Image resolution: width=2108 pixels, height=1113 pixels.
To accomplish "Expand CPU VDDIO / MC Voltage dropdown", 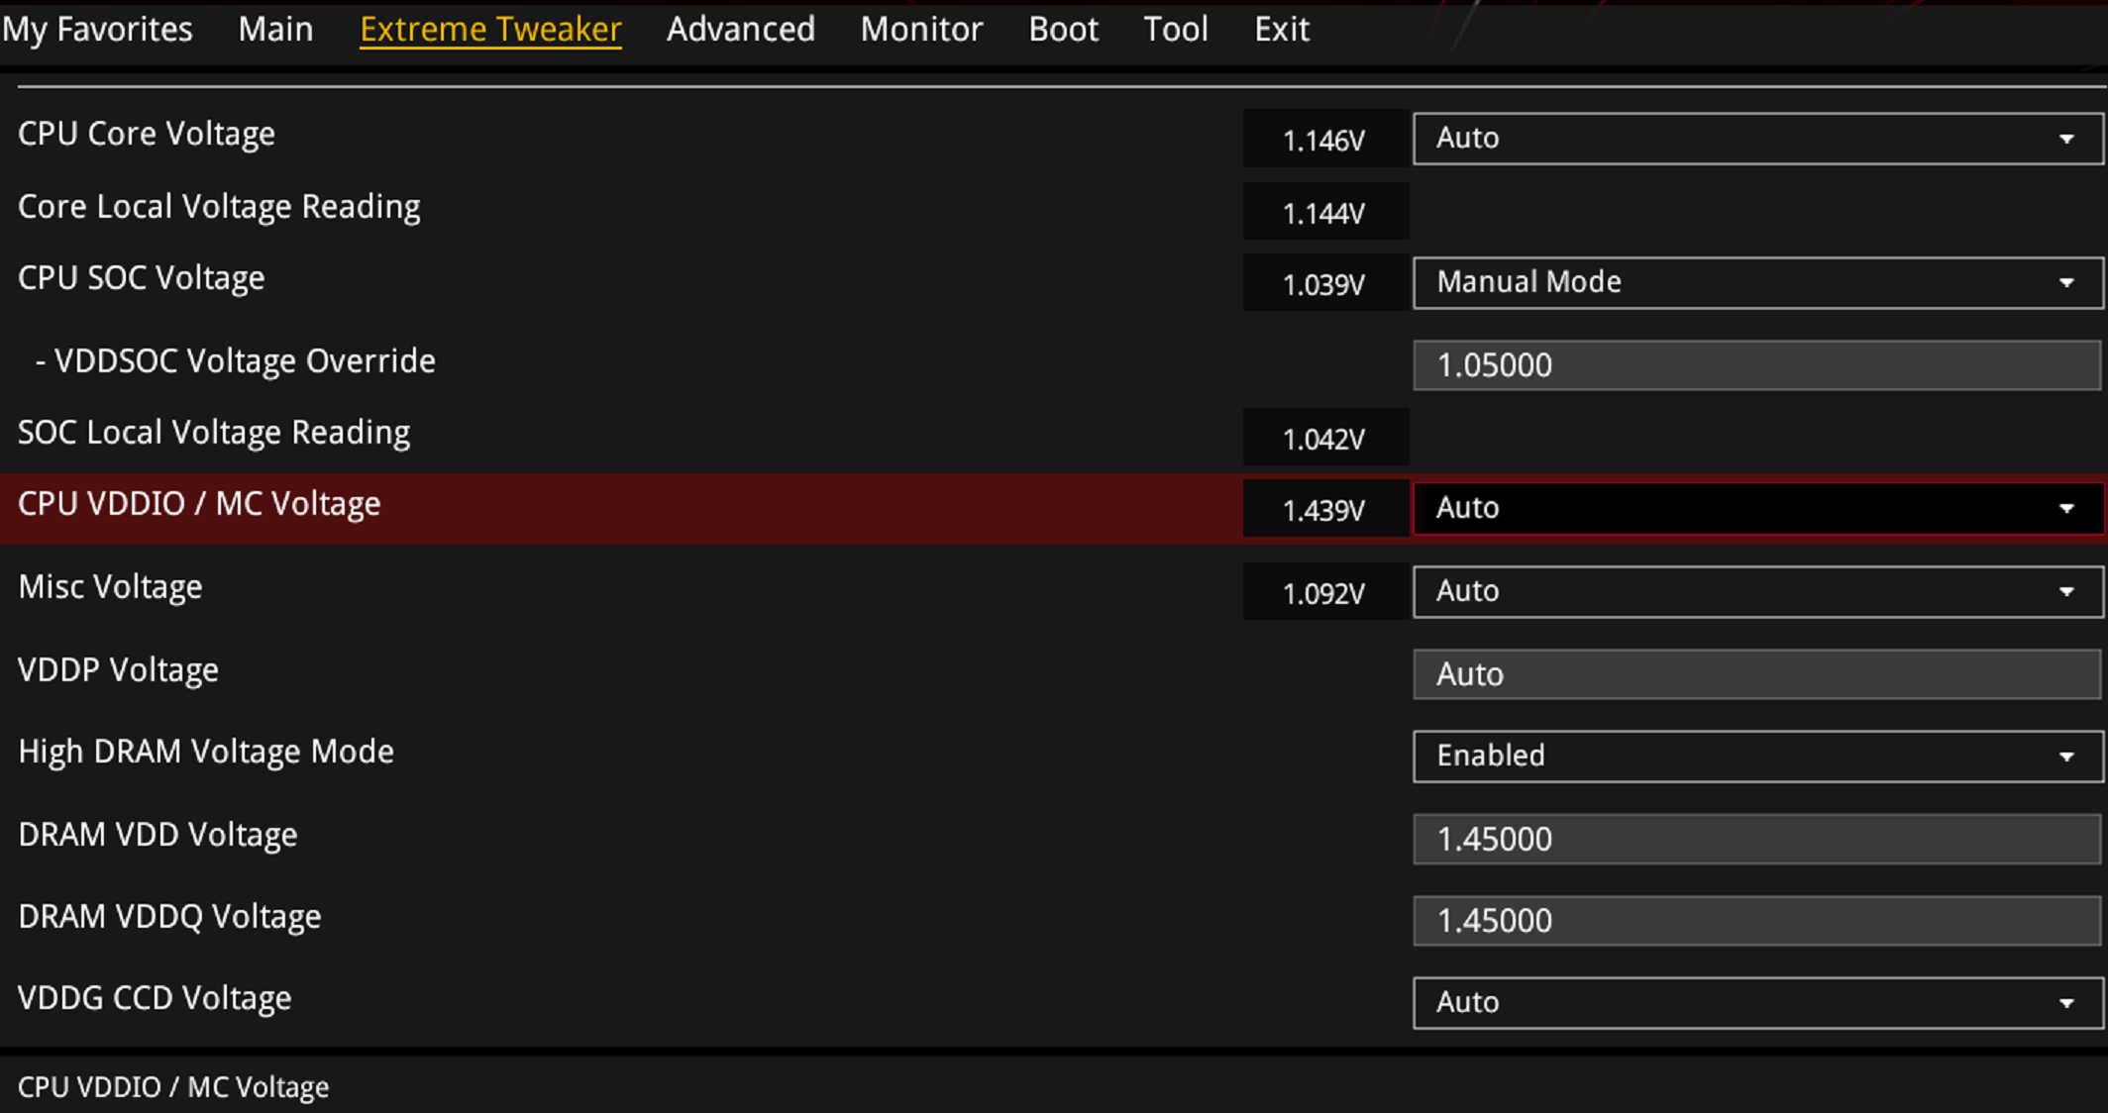I will point(1756,509).
